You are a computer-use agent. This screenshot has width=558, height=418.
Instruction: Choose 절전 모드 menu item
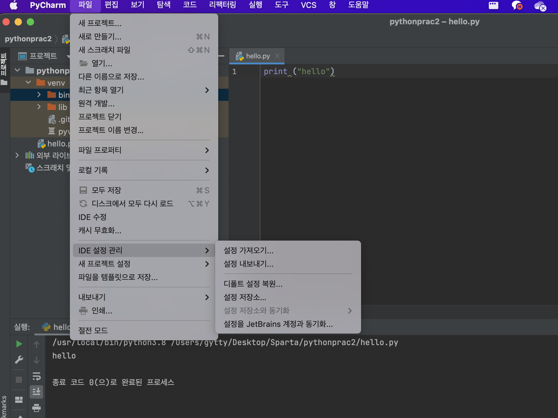(x=144, y=331)
